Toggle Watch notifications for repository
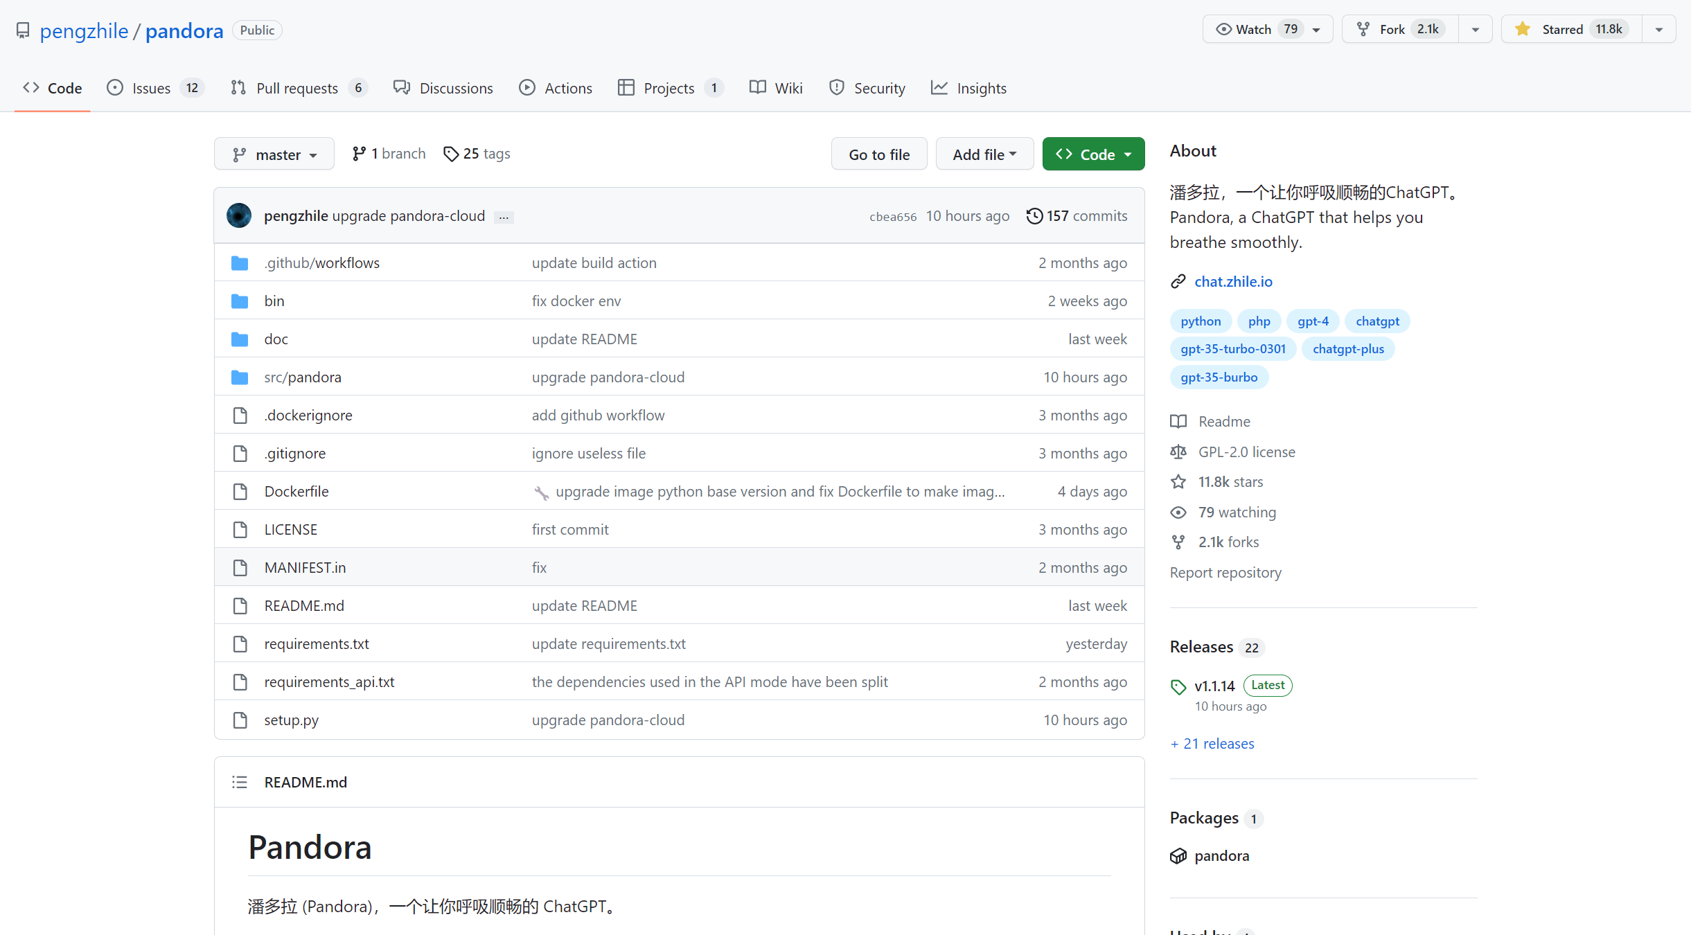1691x935 pixels. (1267, 29)
